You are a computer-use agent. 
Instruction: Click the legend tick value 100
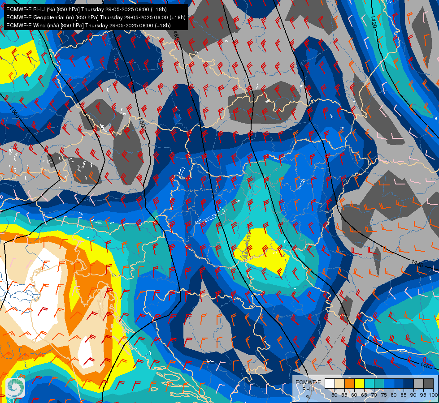pos(434,395)
